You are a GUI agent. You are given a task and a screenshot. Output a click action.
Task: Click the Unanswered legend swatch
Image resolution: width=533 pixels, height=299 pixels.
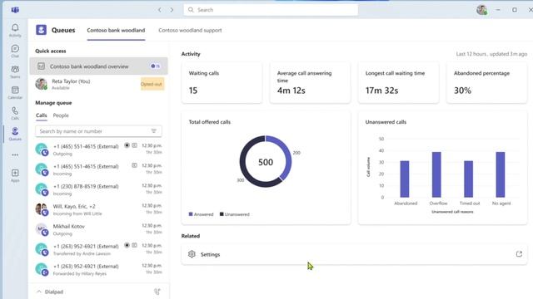point(222,214)
